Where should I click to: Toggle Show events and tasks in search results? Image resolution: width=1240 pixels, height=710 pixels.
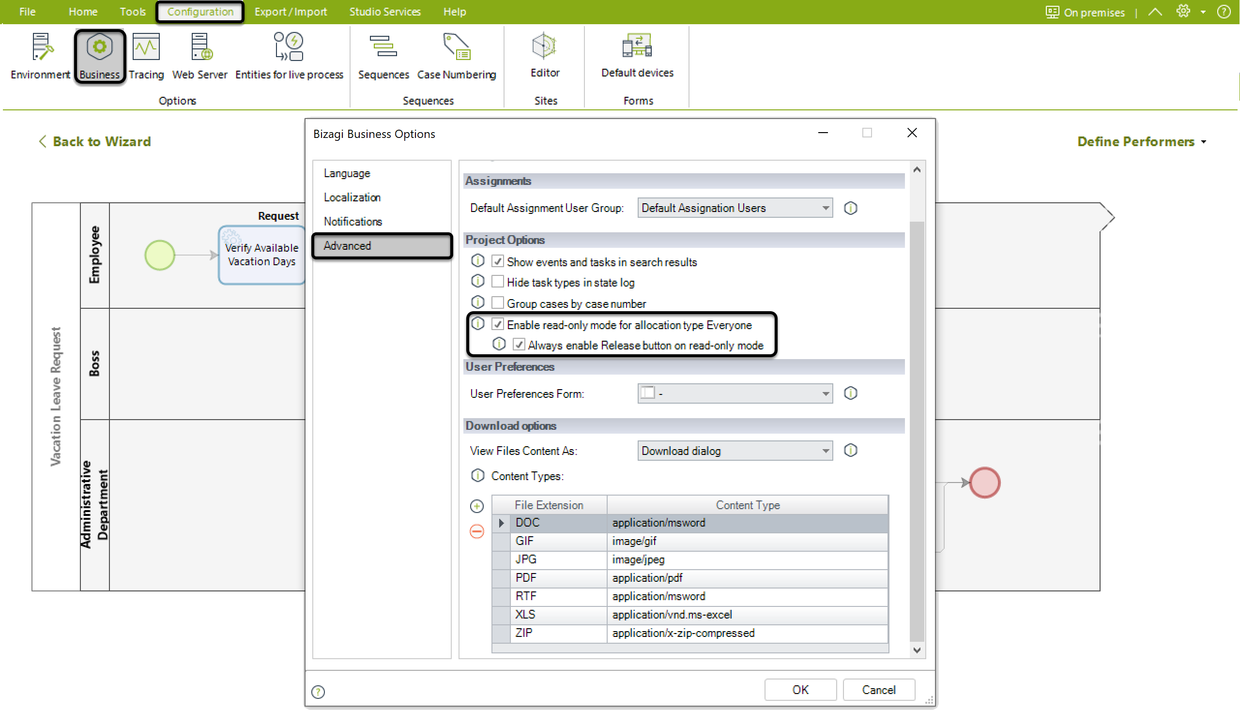(x=497, y=261)
